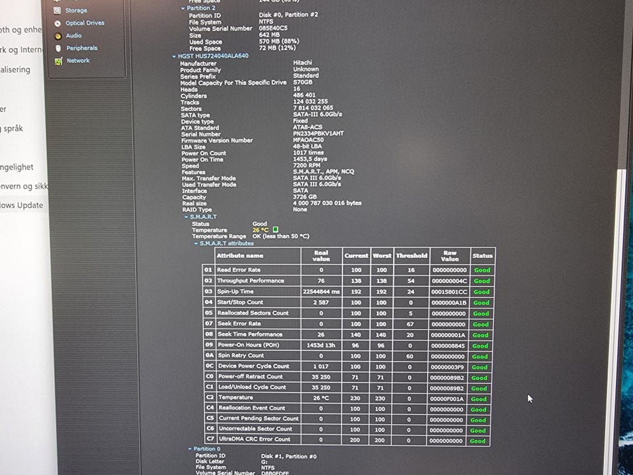The height and width of the screenshot is (475, 633).
Task: Select the Throughput Performance row
Action: (349, 281)
